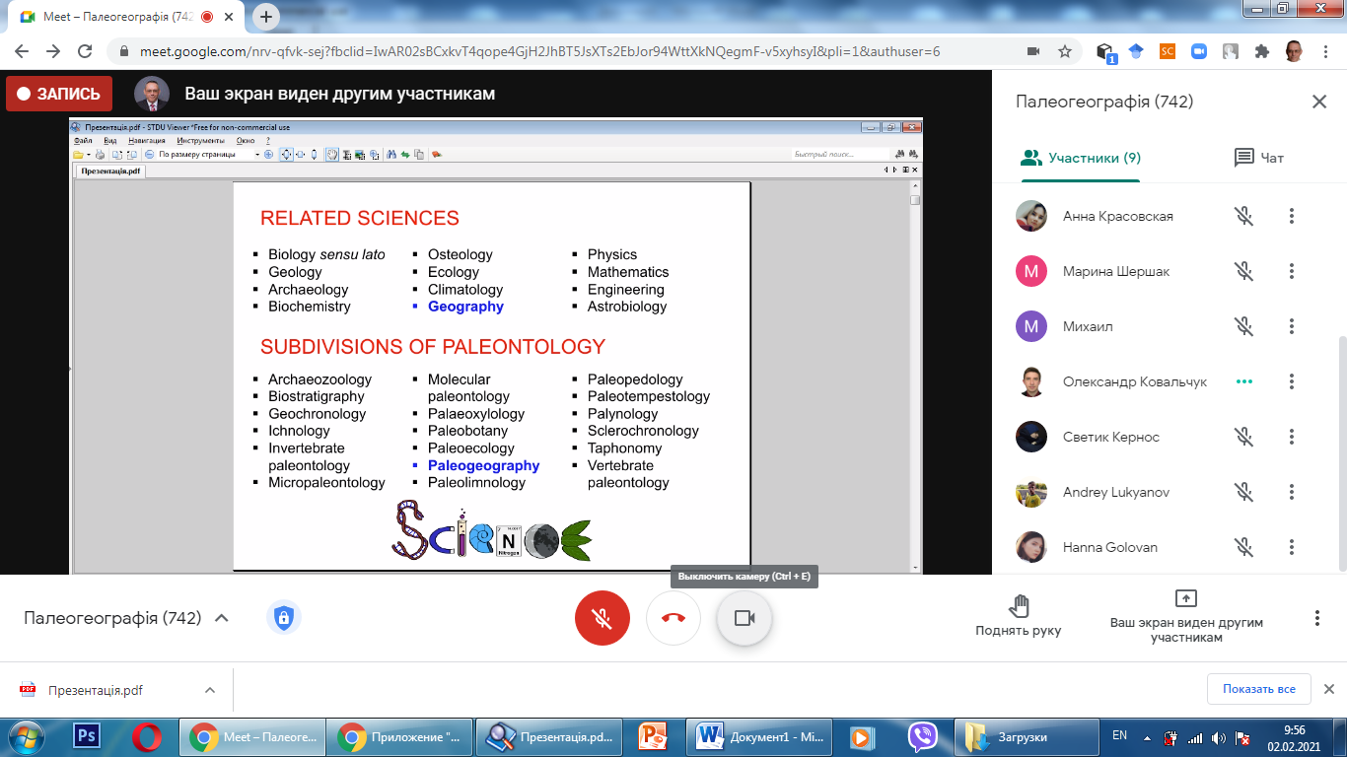Click the ЗАПИСЬ recording indicator

[x=59, y=94]
